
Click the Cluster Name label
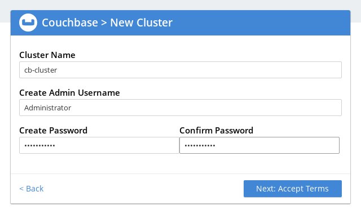(x=47, y=55)
